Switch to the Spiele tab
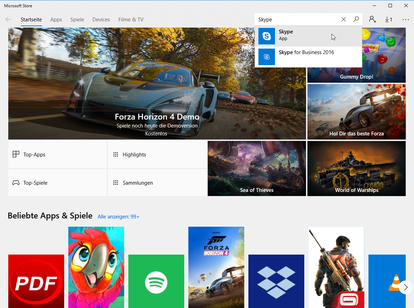 (77, 20)
